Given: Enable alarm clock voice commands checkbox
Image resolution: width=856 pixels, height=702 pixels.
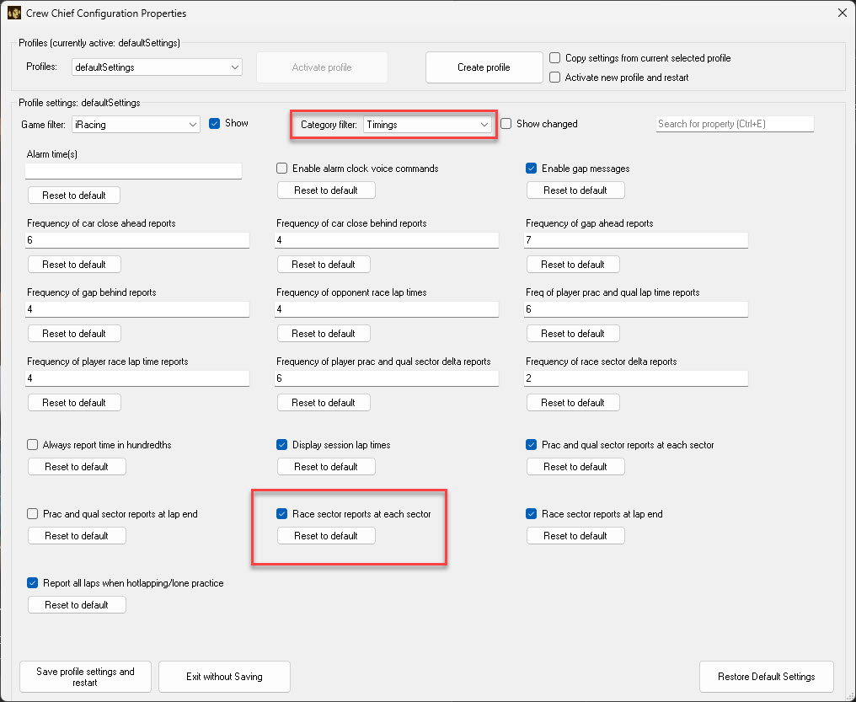Looking at the screenshot, I should [x=281, y=169].
